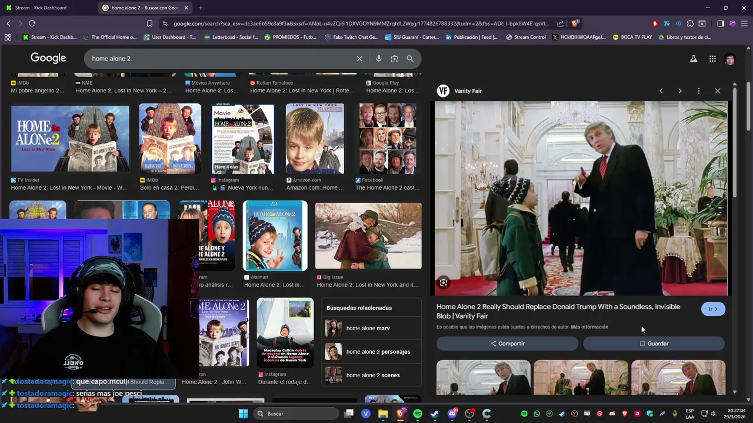Open PROMIEDOS bookmark
Image resolution: width=753 pixels, height=423 pixels.
click(291, 37)
